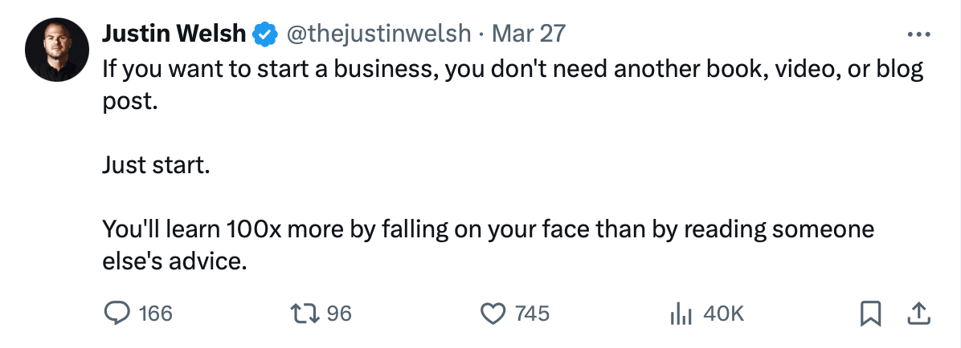Click the 96 reposts count
The image size is (961, 348).
(339, 314)
